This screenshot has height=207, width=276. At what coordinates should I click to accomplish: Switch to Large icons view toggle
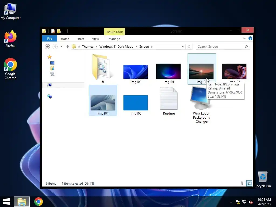(x=249, y=183)
